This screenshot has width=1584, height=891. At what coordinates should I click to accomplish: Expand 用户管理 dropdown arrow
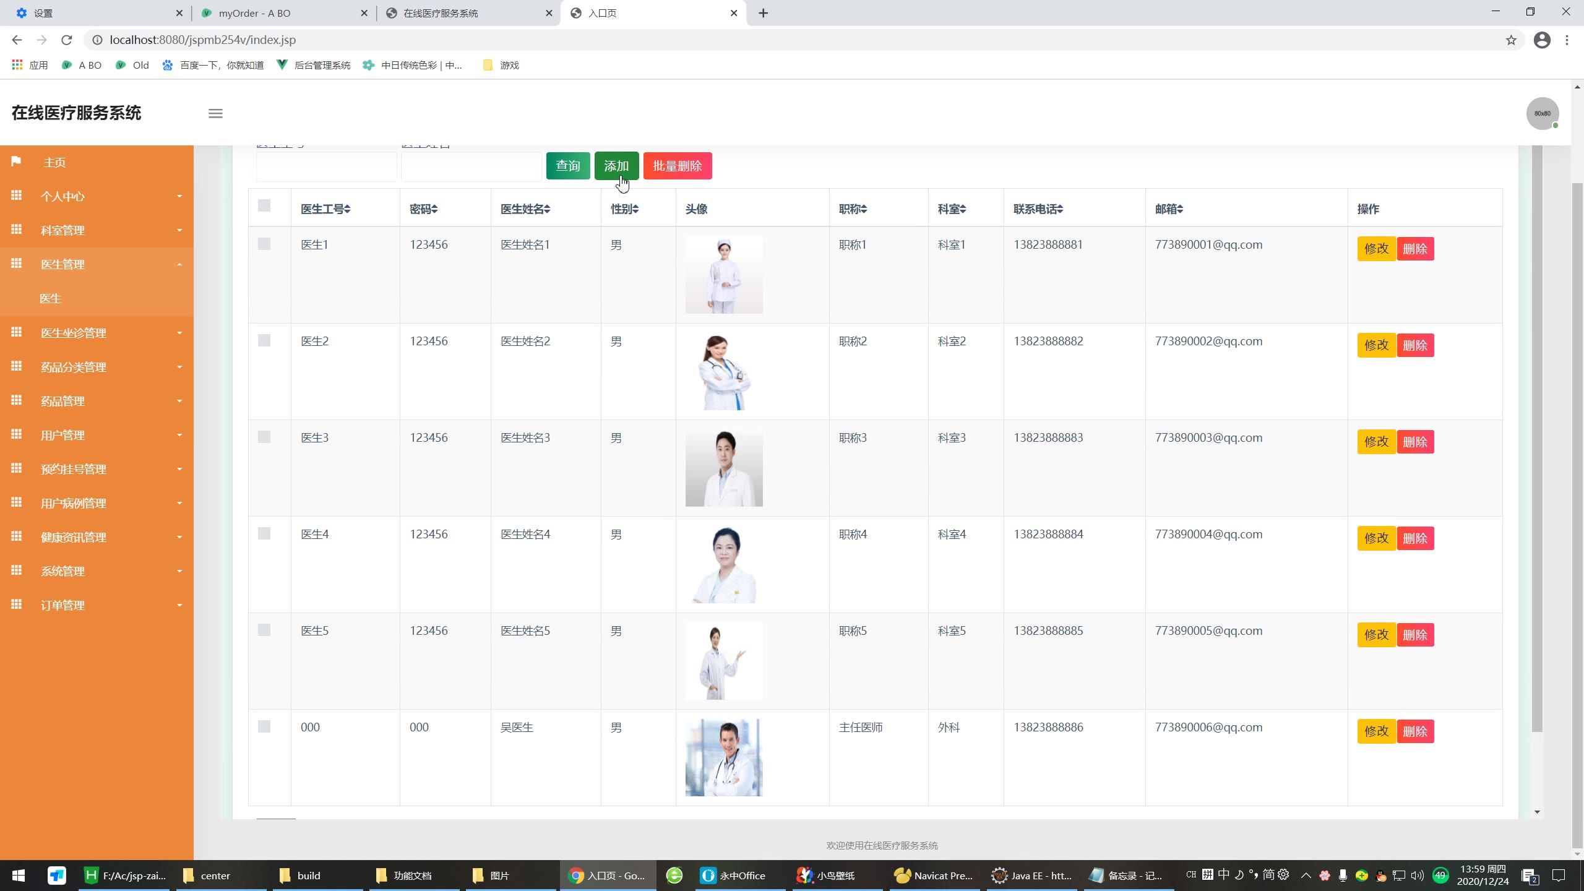[179, 435]
